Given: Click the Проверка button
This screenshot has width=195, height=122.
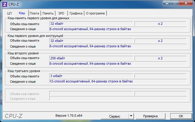Looking at the screenshot, I should [x=150, y=116].
